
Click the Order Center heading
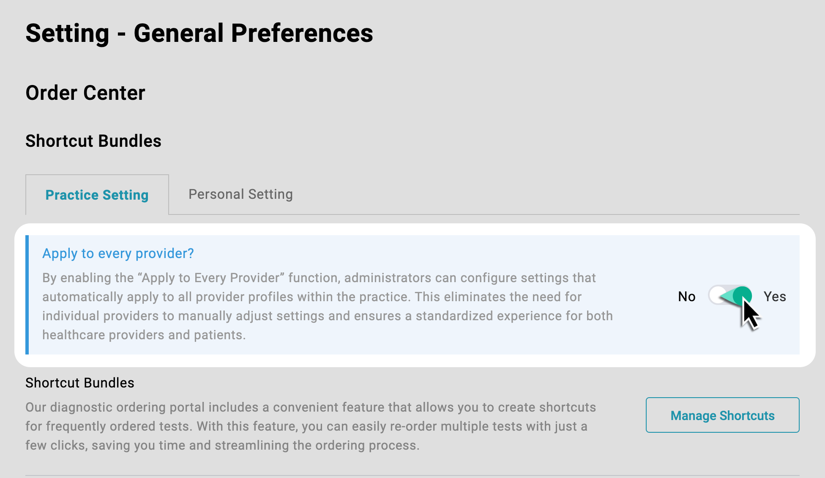(85, 93)
